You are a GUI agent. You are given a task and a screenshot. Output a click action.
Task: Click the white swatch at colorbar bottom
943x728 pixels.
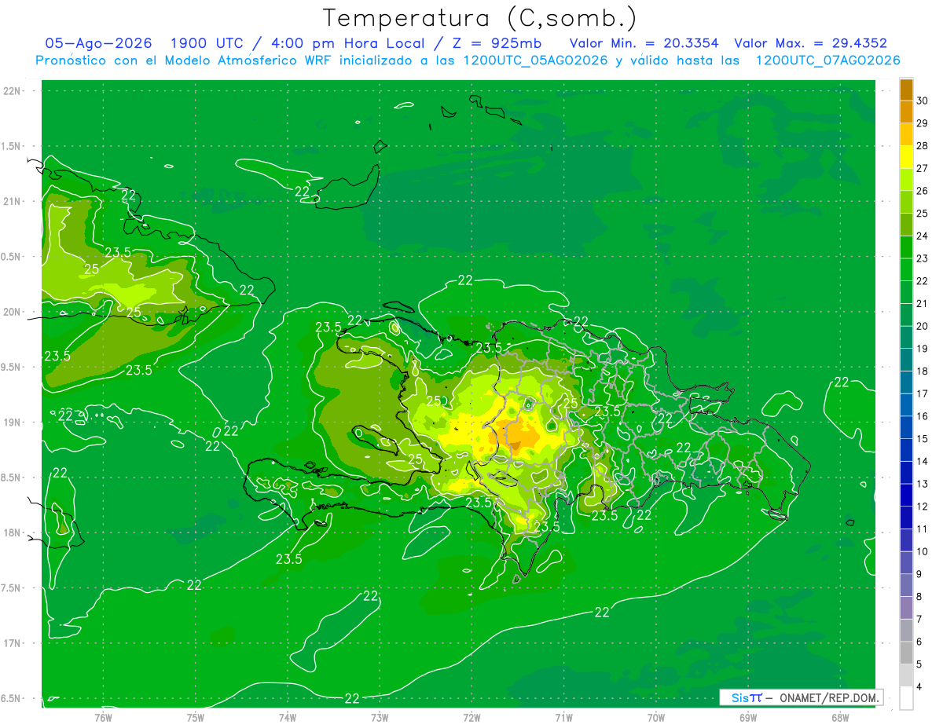pos(906,698)
